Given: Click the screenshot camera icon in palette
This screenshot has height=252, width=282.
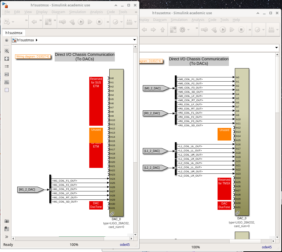Looking at the screenshot, I should click(7, 221).
